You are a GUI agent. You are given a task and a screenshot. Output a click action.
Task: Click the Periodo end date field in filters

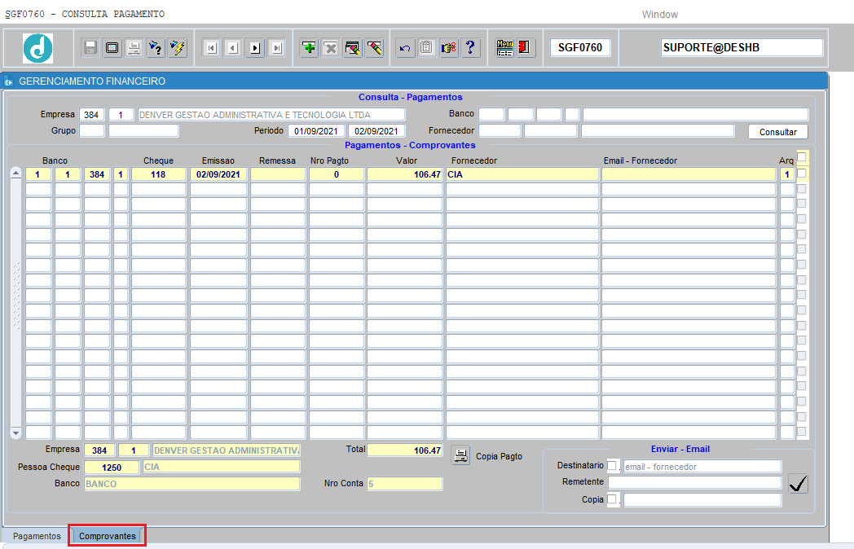[376, 131]
